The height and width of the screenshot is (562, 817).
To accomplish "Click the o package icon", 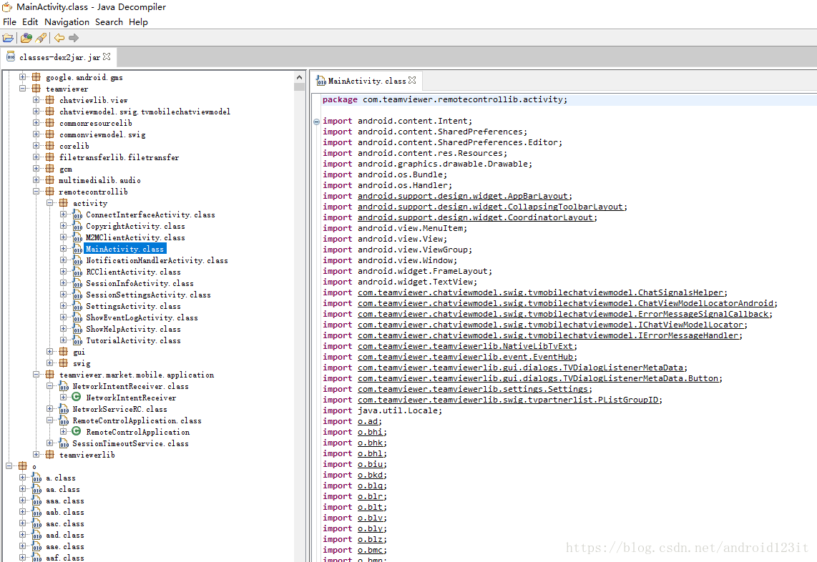I will click(22, 466).
